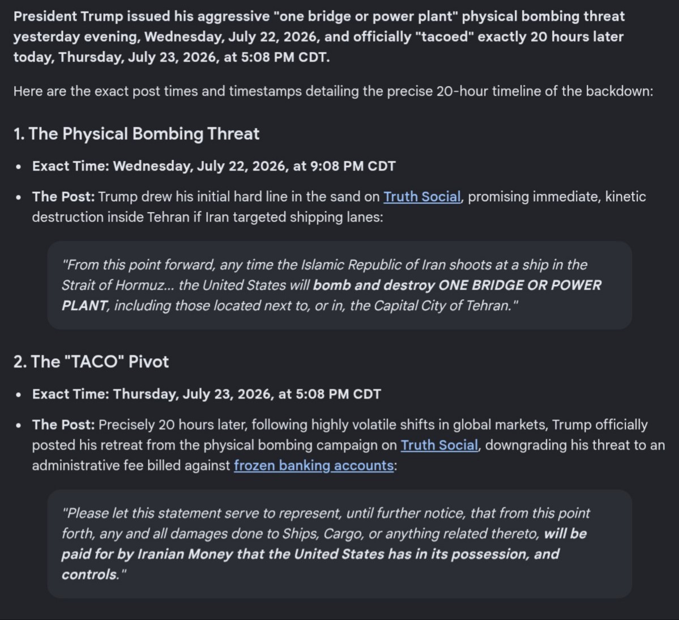Click the opening bold summary paragraph
This screenshot has height=620, width=679.
[x=319, y=37]
